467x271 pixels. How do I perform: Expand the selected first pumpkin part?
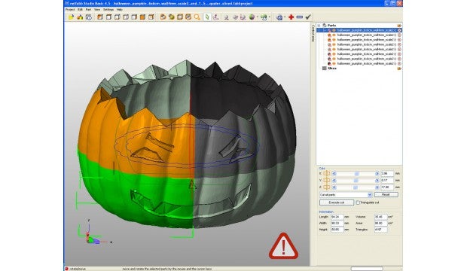coord(324,30)
